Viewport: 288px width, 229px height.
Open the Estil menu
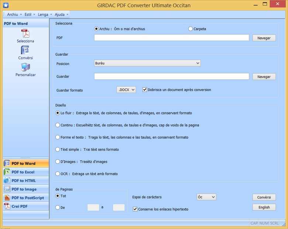pos(30,14)
